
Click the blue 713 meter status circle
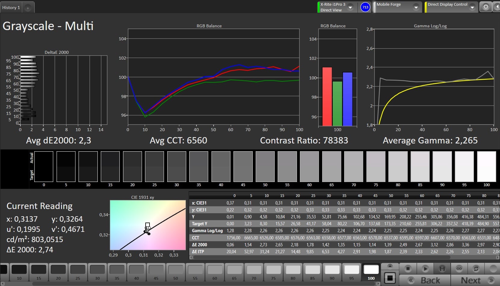pos(365,7)
